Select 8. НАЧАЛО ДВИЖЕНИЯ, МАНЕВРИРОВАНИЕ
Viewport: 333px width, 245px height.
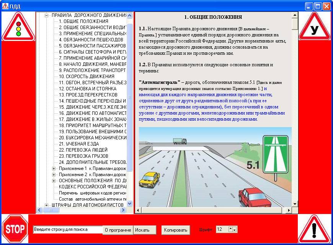pyautogui.click(x=92, y=64)
